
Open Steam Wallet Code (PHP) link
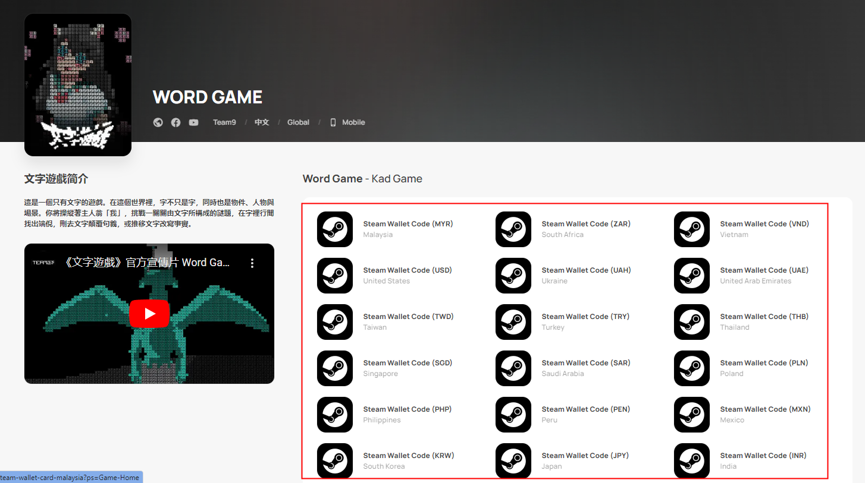pyautogui.click(x=408, y=409)
